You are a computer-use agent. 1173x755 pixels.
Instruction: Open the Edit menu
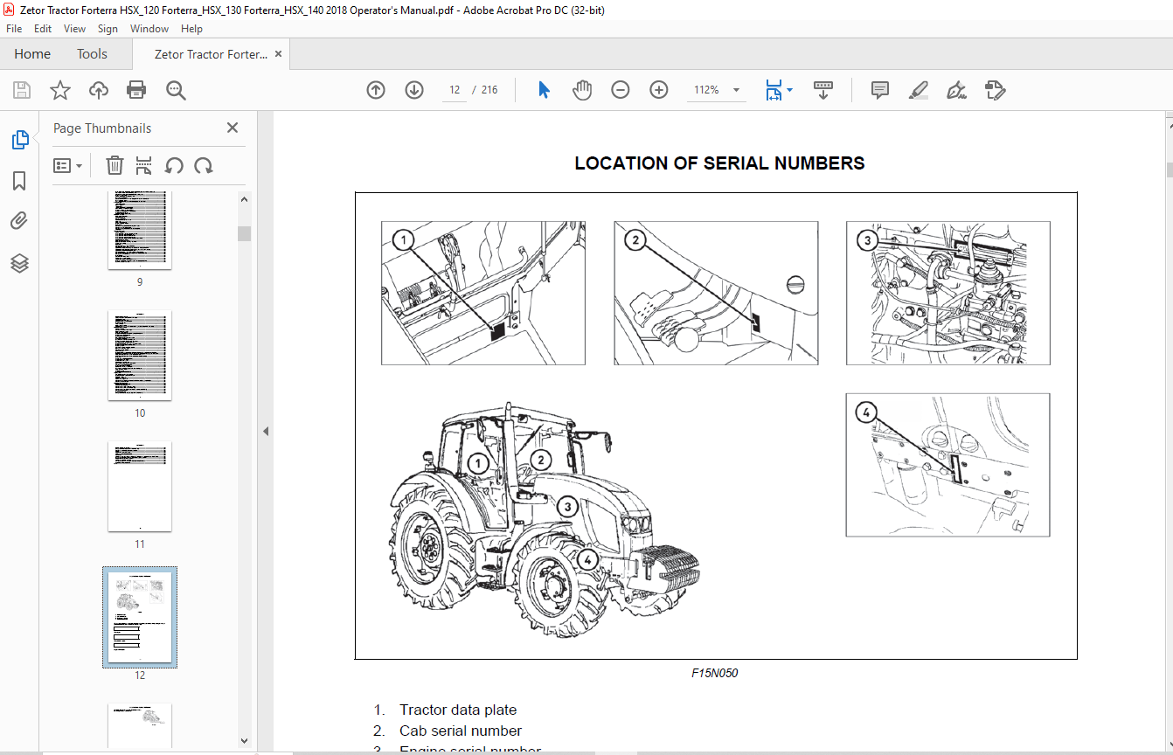pyautogui.click(x=43, y=29)
